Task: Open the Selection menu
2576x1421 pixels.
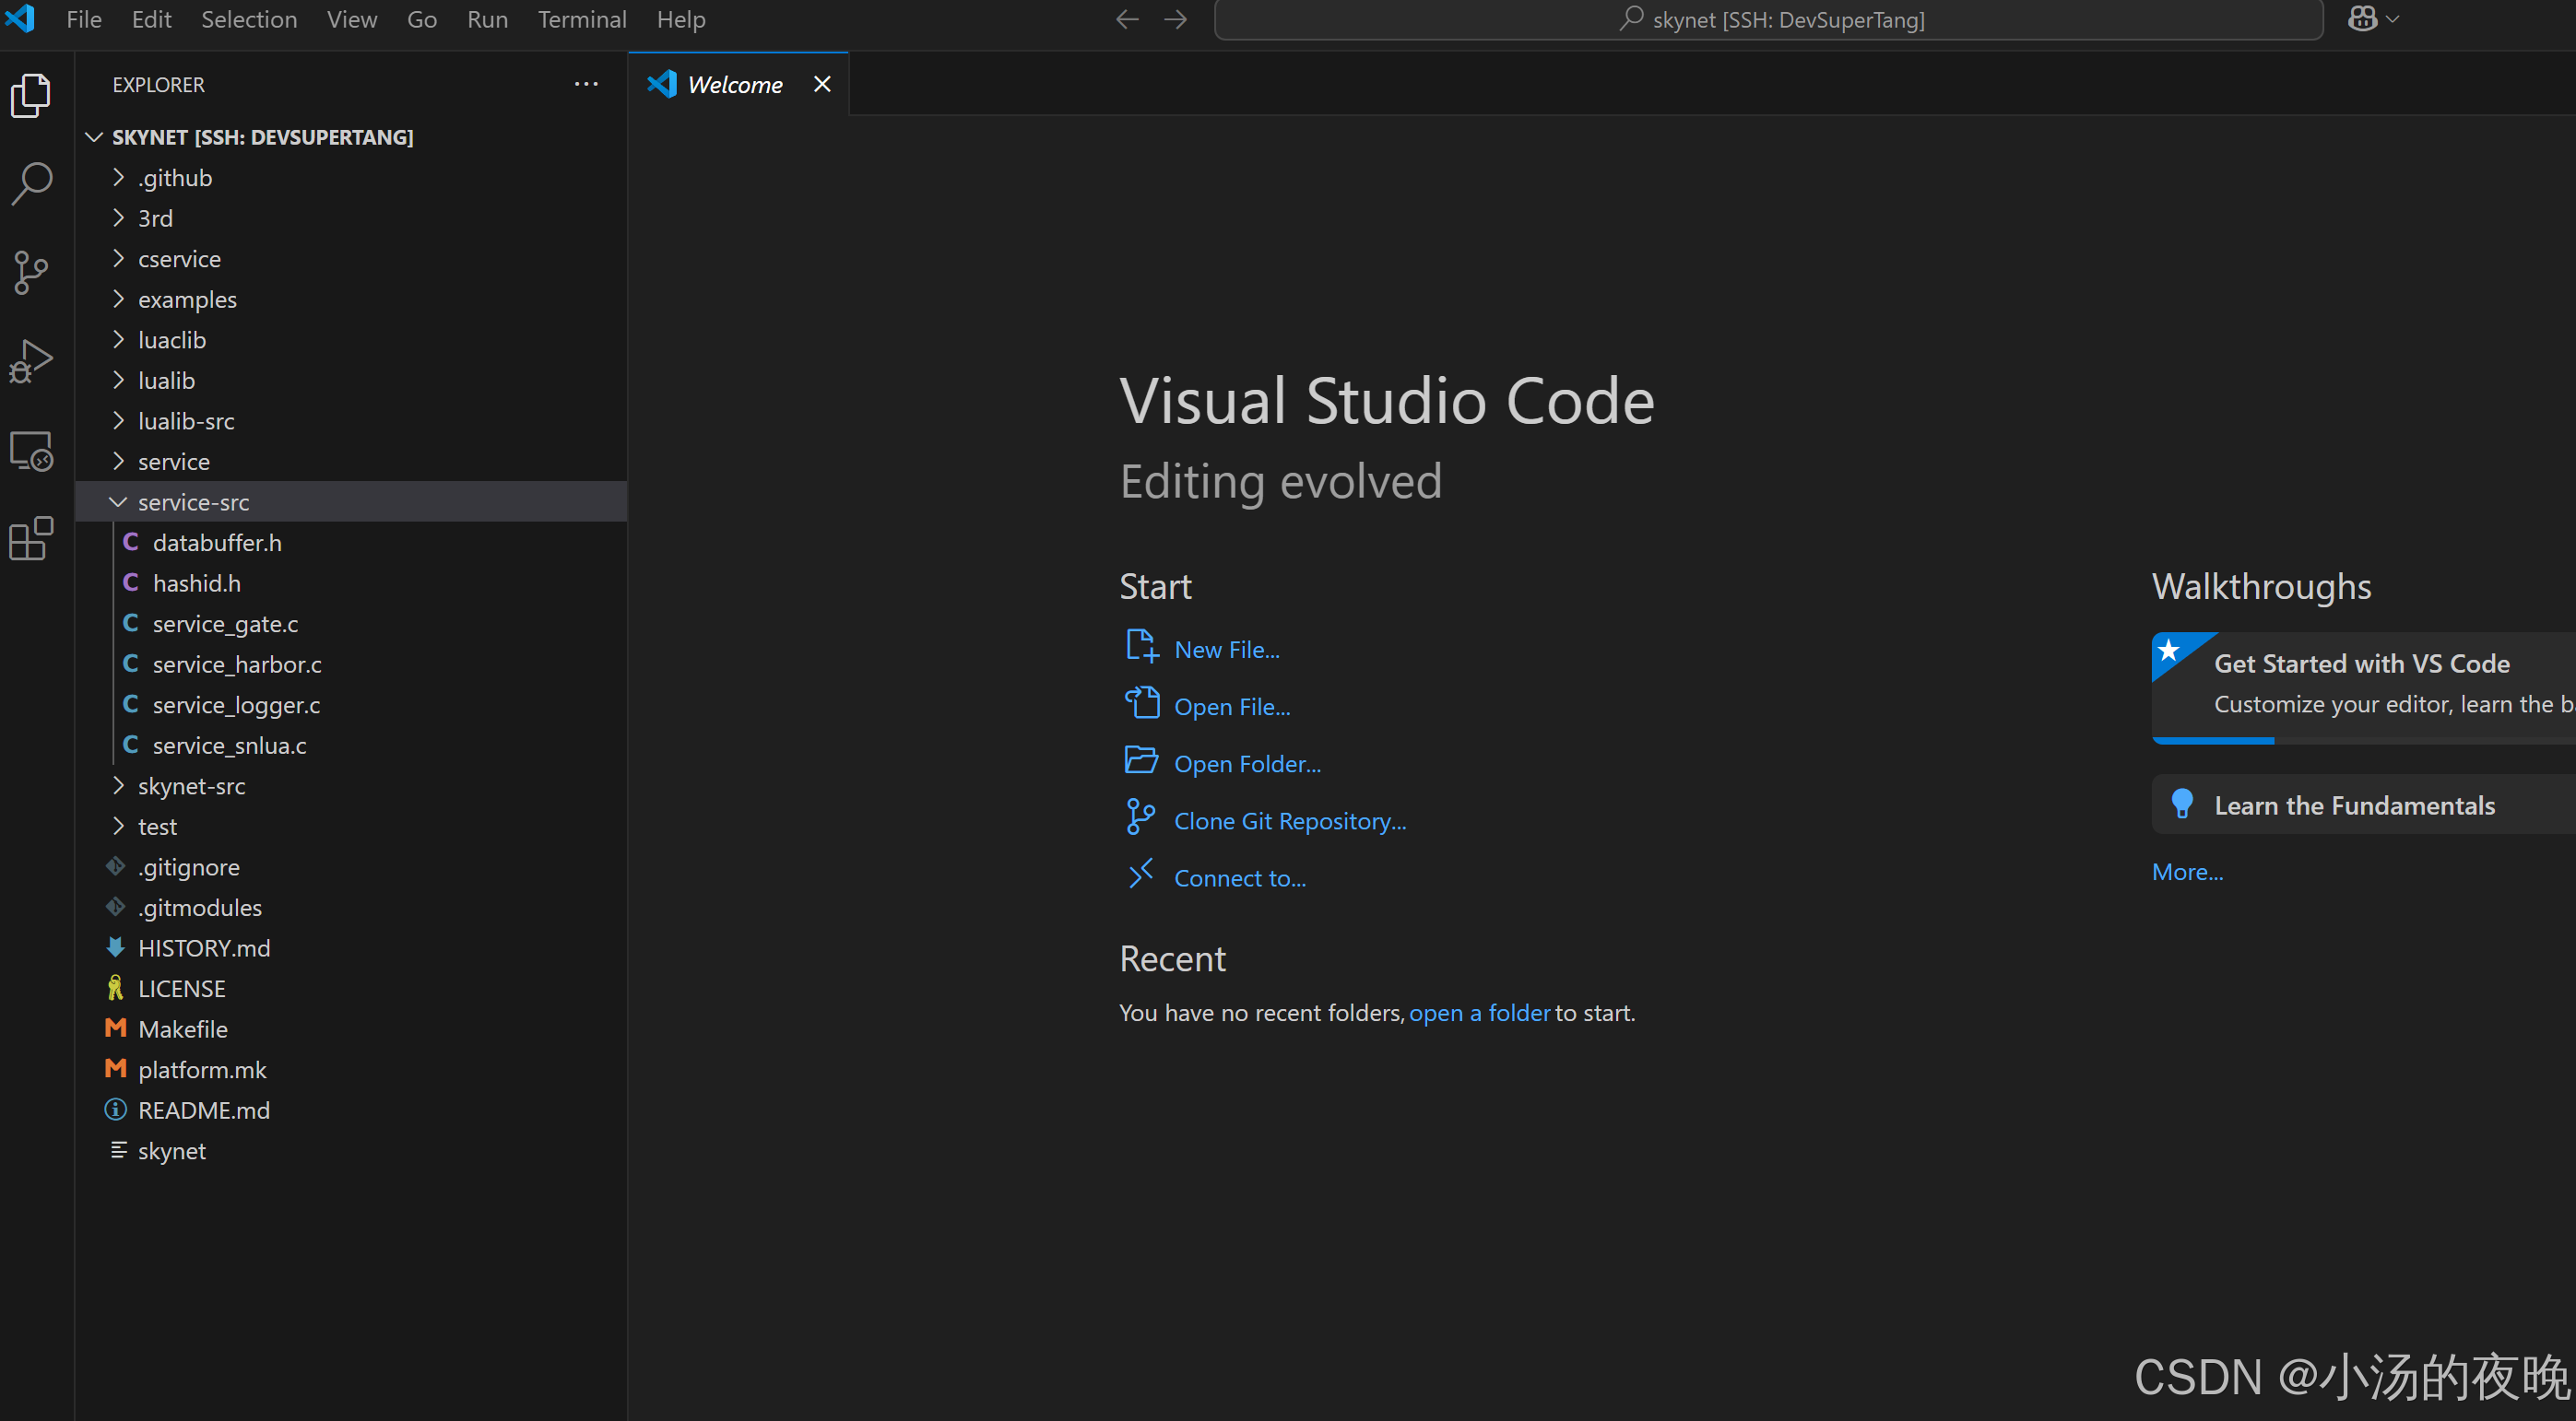Action: tap(248, 19)
